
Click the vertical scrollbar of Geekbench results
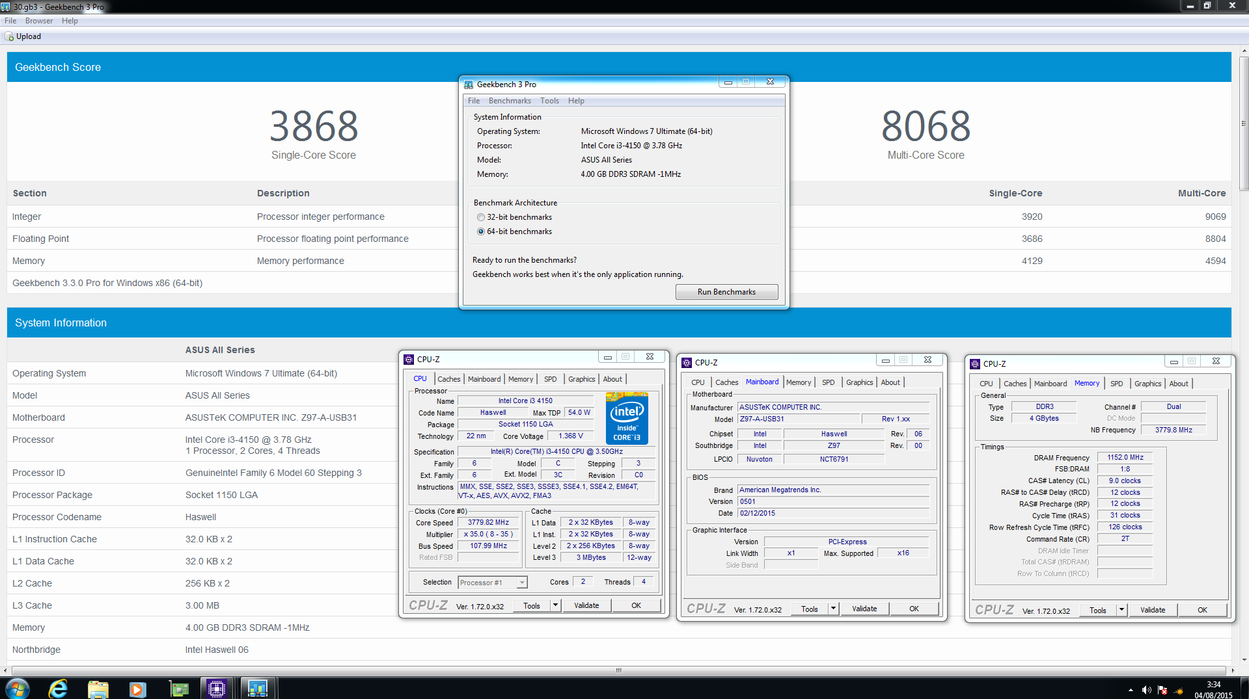click(1244, 124)
